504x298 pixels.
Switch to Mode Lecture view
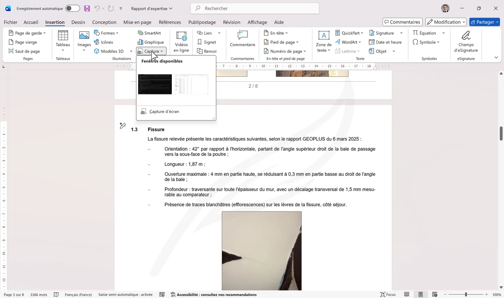pyautogui.click(x=407, y=294)
